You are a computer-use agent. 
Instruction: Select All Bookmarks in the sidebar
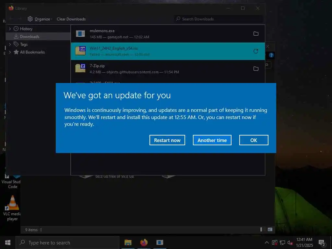click(x=32, y=52)
